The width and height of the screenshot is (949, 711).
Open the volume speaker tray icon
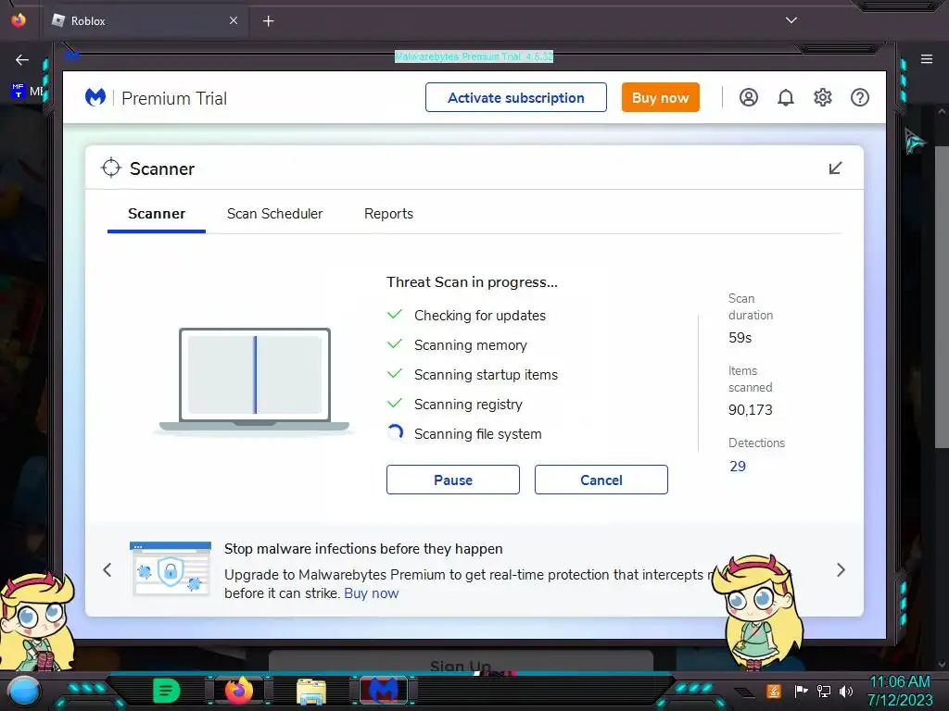pos(845,691)
